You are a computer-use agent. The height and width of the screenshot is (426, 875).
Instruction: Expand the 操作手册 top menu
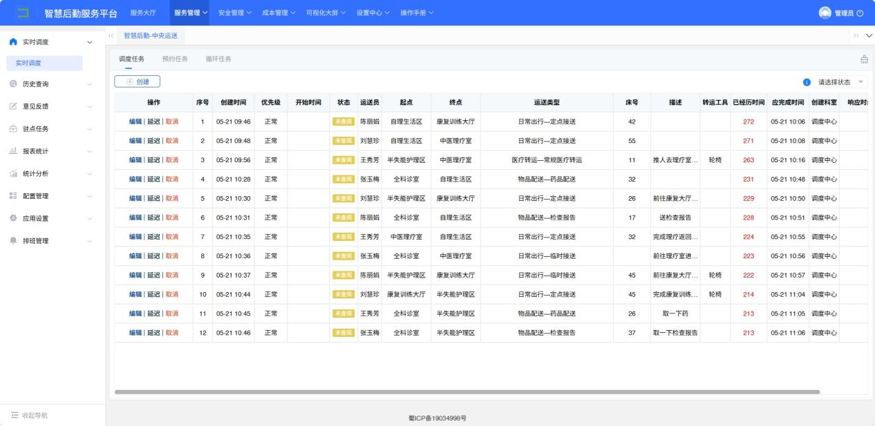pos(417,13)
